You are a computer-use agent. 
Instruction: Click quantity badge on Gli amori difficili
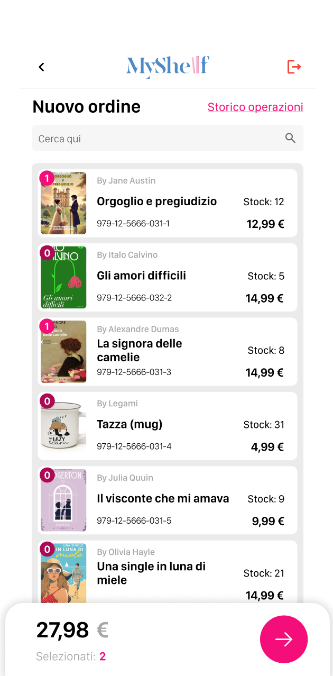(x=47, y=253)
